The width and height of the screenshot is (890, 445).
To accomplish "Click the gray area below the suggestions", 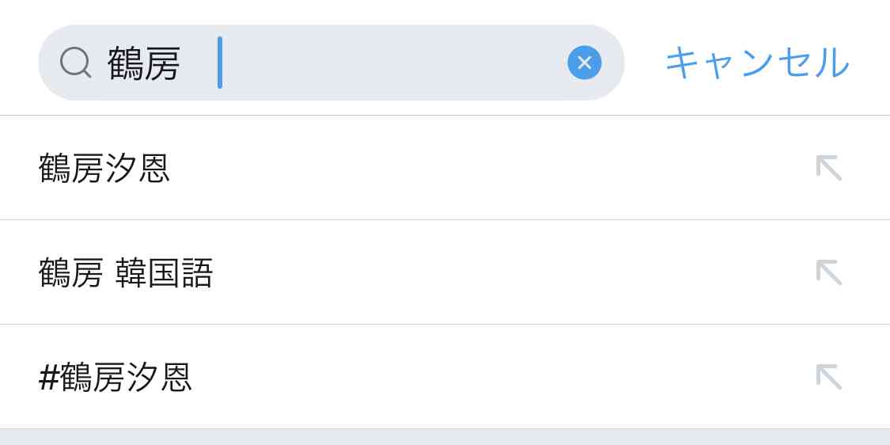I will click(x=445, y=437).
